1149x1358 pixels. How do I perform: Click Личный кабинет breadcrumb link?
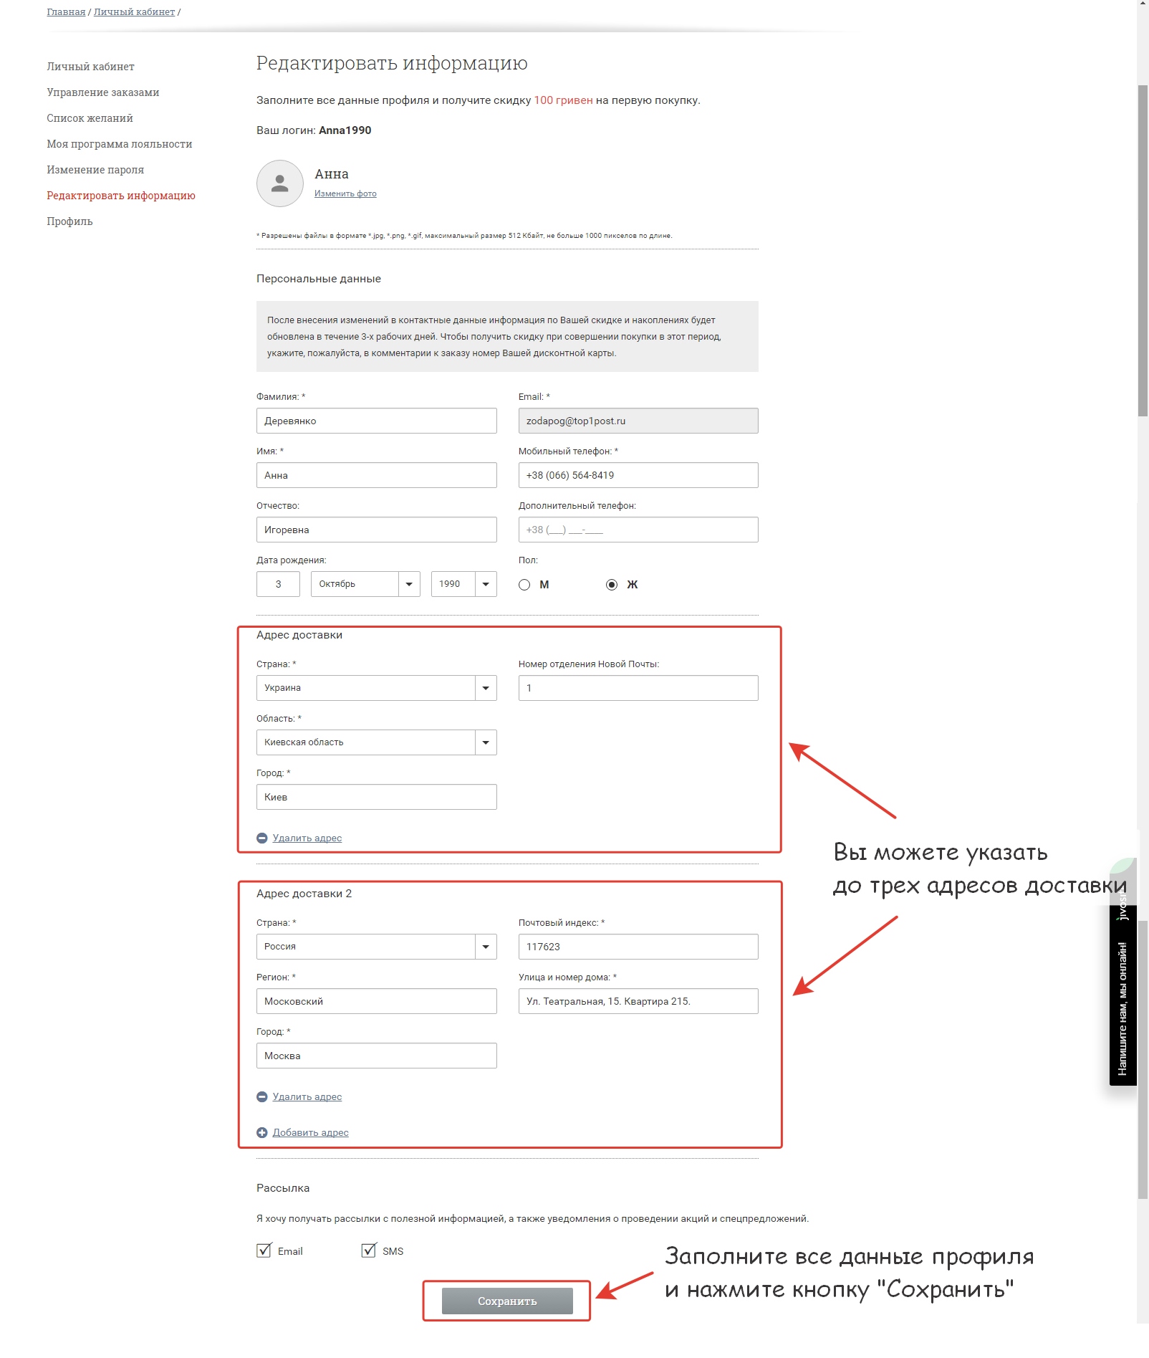(134, 12)
